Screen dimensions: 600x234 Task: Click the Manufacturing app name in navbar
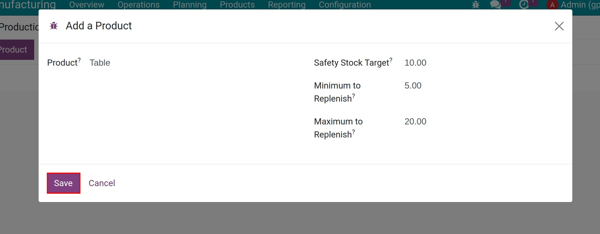28,5
